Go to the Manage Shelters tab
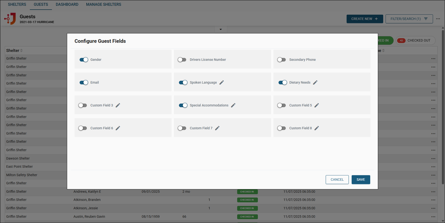This screenshot has height=223, width=445. tap(103, 4)
